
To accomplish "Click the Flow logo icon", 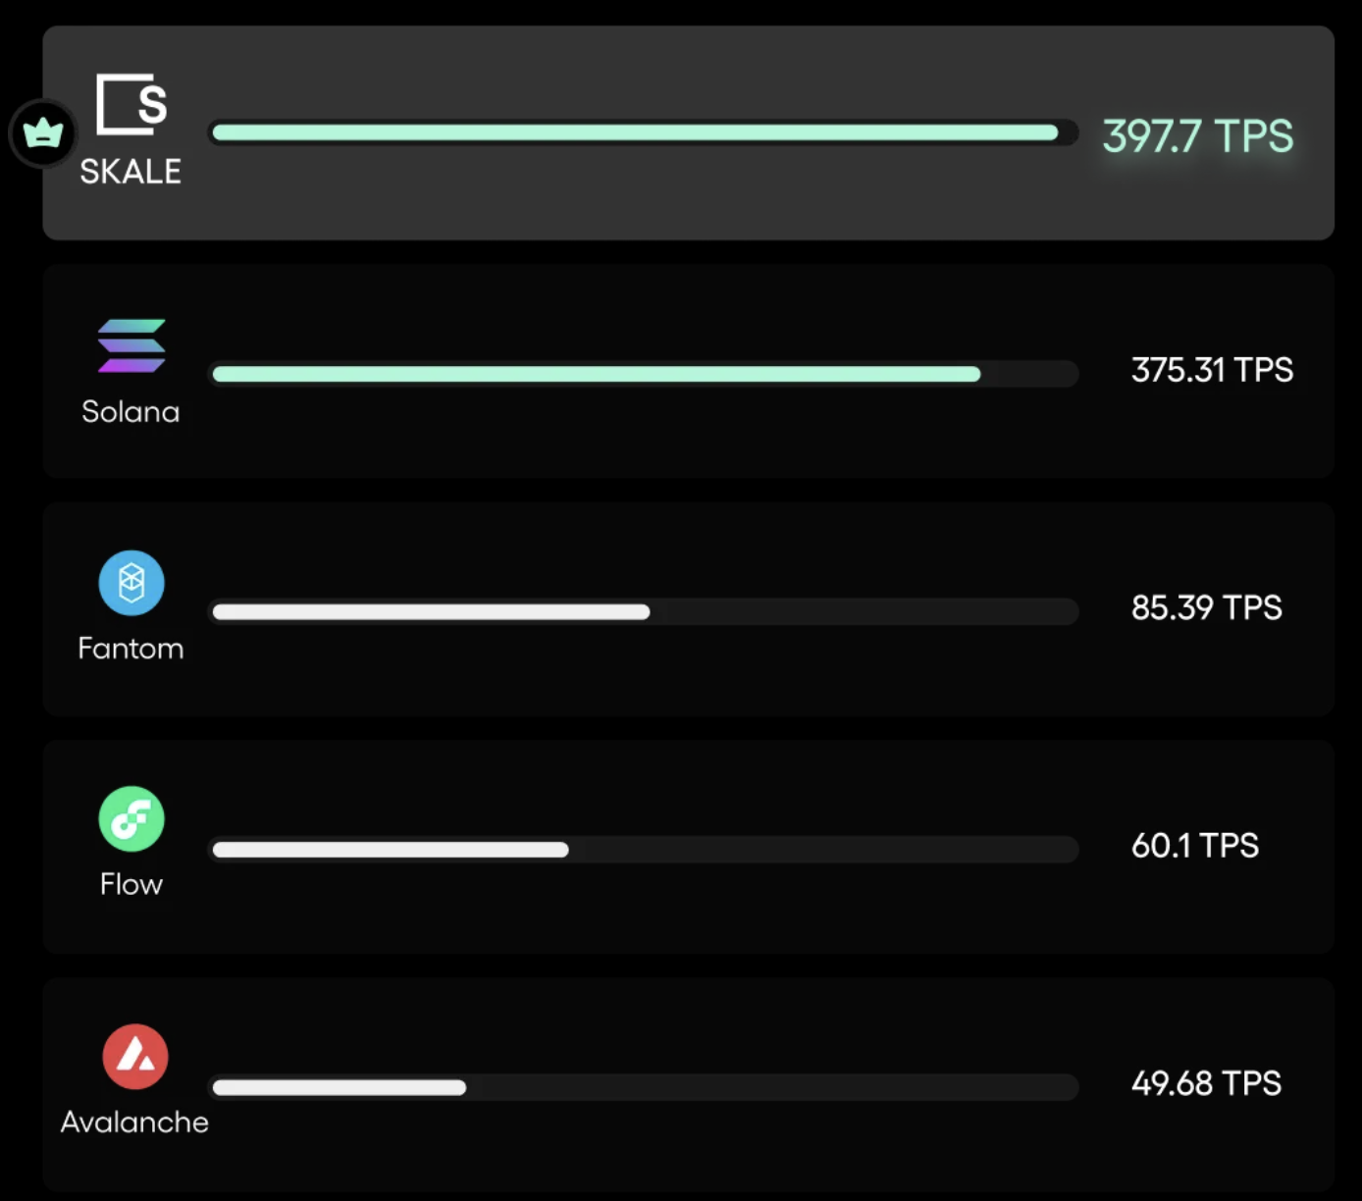I will [x=131, y=819].
